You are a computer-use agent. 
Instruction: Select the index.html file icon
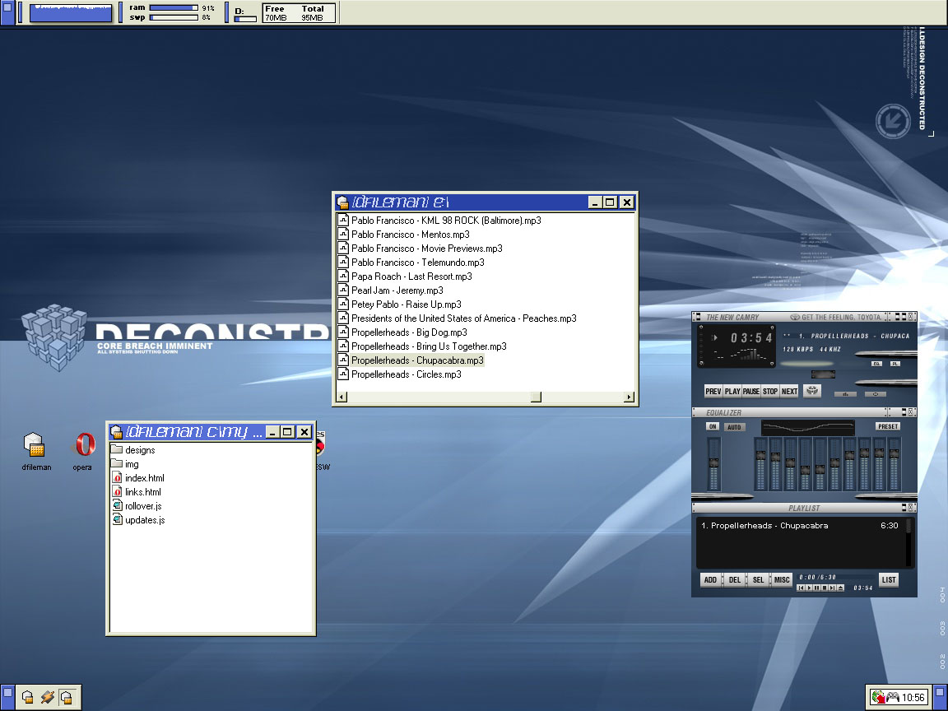click(x=117, y=478)
